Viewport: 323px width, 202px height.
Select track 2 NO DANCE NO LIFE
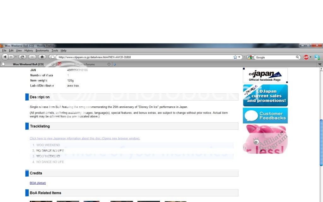[x=50, y=151]
